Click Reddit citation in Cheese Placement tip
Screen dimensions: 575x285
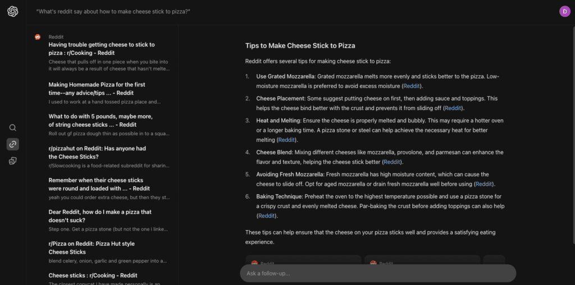[453, 108]
